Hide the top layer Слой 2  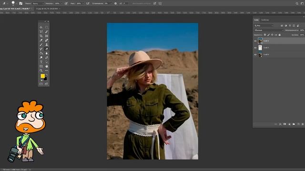click(255, 41)
